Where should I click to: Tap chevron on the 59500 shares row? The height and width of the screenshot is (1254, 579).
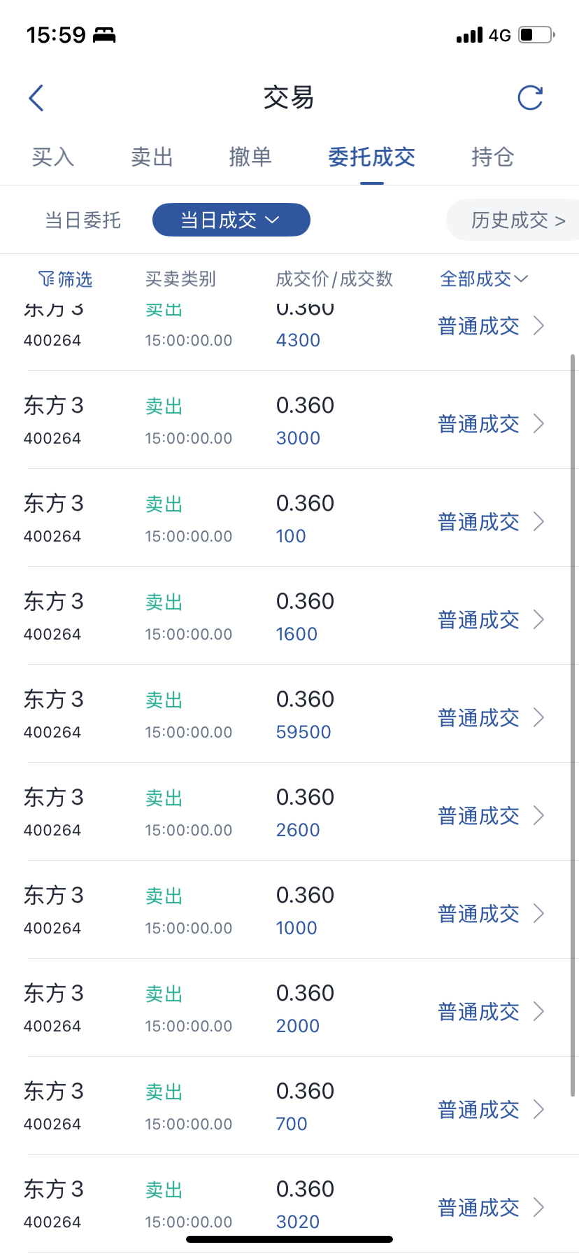pyautogui.click(x=538, y=717)
